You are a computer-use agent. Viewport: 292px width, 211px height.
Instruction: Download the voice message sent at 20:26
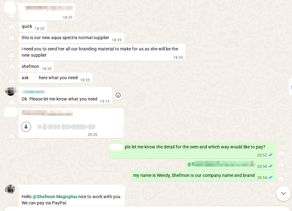(x=26, y=127)
